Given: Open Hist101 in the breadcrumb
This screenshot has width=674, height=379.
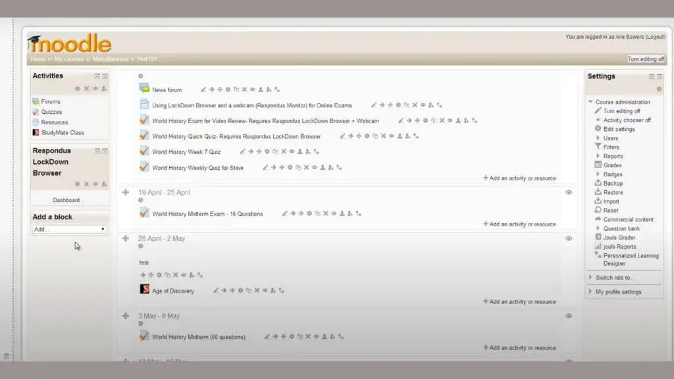Looking at the screenshot, I should pyautogui.click(x=147, y=59).
